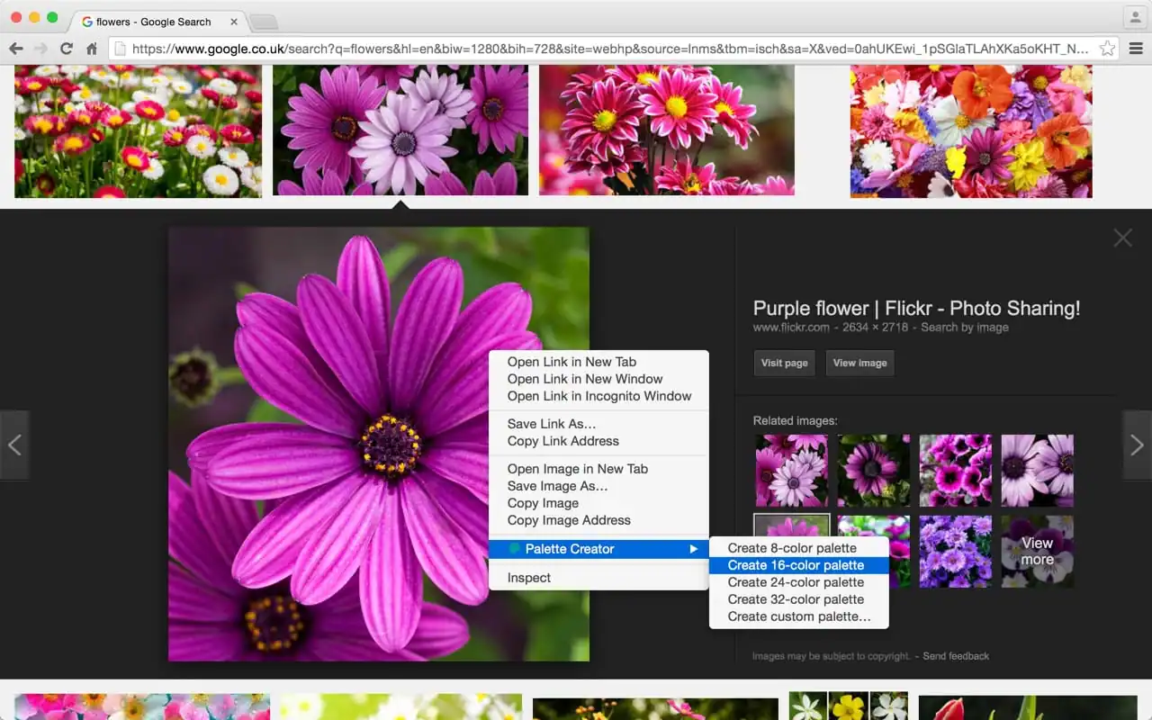The width and height of the screenshot is (1152, 720).
Task: Click the Visit page button
Action: coord(785,363)
